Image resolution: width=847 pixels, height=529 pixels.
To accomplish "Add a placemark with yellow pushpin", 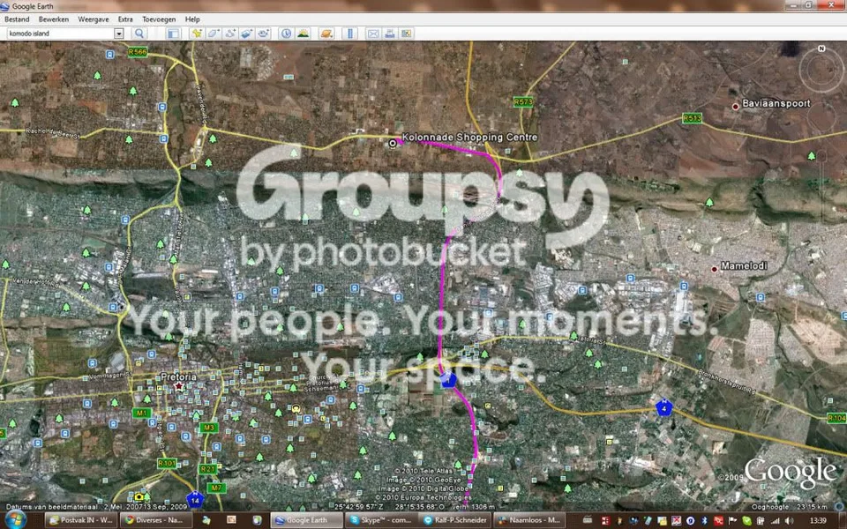I will click(x=197, y=34).
